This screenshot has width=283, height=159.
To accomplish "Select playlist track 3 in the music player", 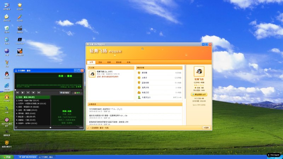I will coord(33,104).
